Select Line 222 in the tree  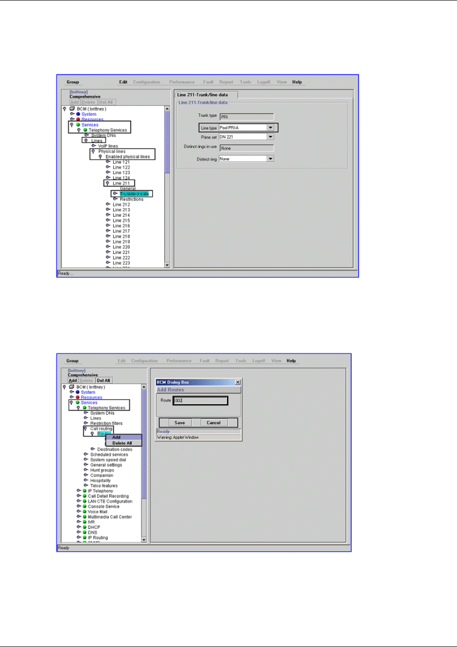[x=121, y=258]
